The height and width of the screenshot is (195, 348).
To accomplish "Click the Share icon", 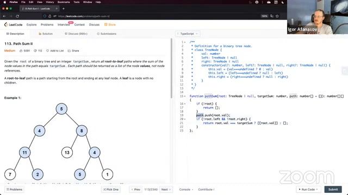I will click(x=69, y=50).
